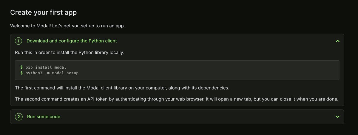Click the python3 -m modal setup command
358x135 pixels.
[49, 73]
